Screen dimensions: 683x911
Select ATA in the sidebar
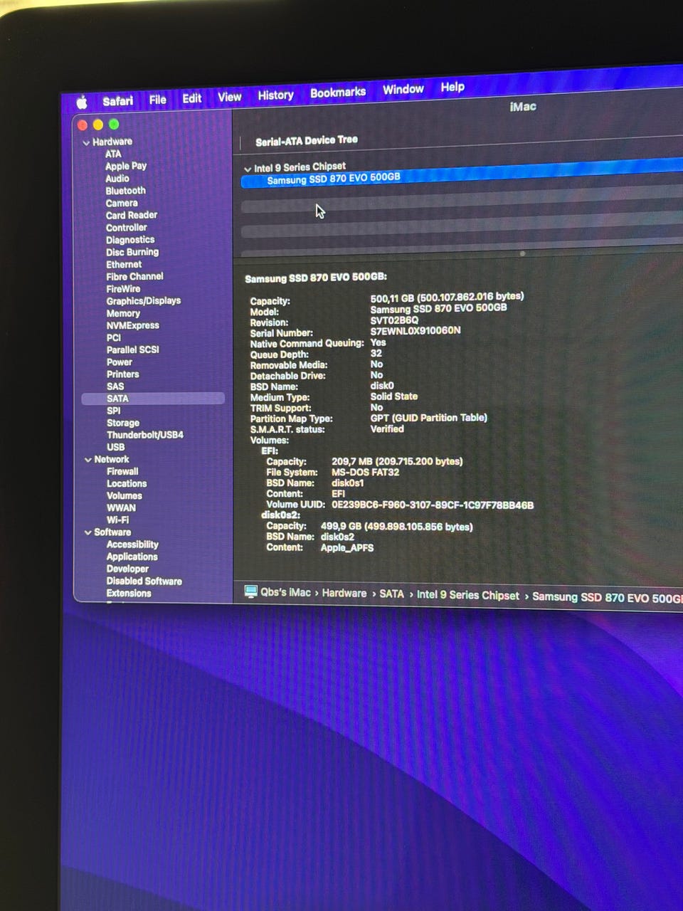113,154
